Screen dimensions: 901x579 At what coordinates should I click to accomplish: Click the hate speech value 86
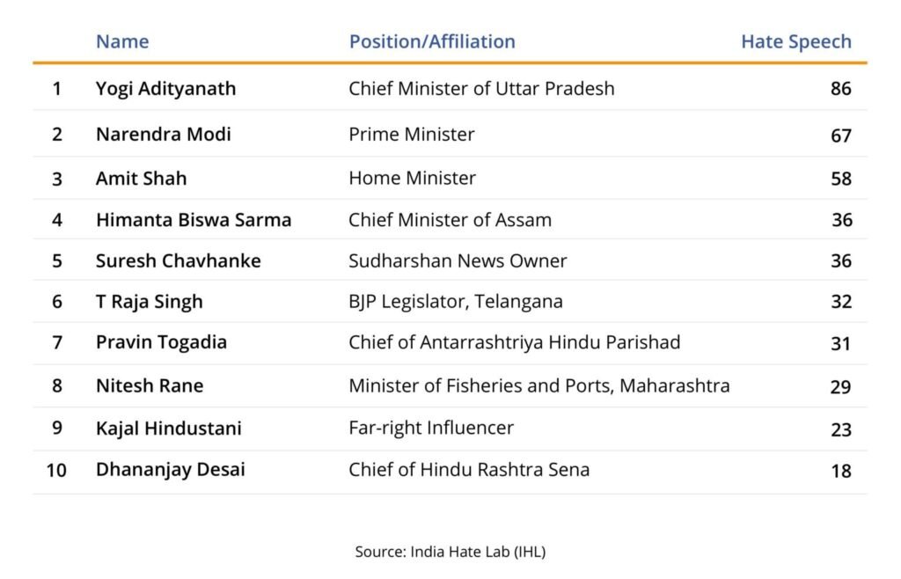[840, 89]
